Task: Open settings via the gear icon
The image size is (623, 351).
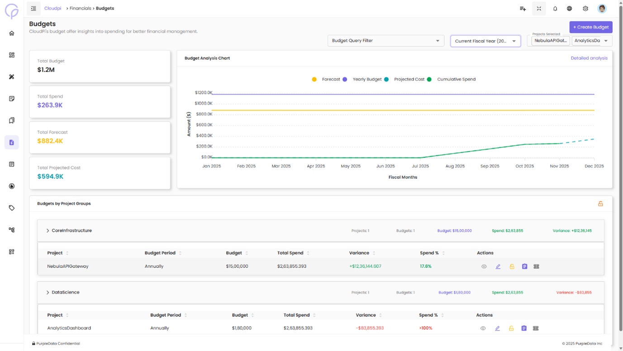Action: point(585,8)
